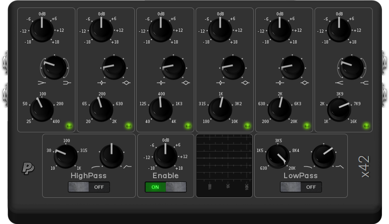
Task: Click the 2K band frequency knob
Action: point(279,110)
